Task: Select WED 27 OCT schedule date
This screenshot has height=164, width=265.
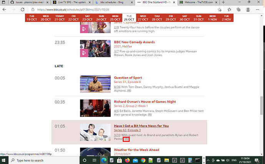Action: click(143, 18)
